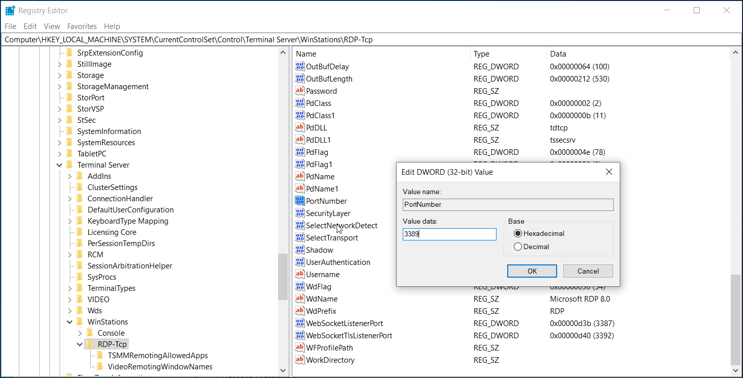
Task: Expand the ConnectionHandler key
Action: [70, 199]
